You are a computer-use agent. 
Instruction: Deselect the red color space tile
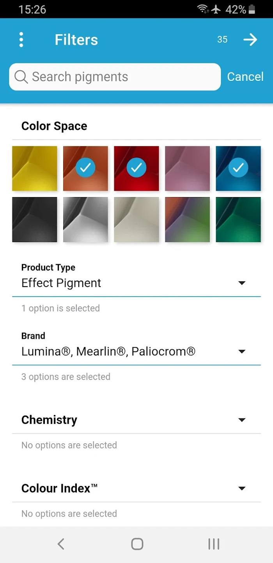(136, 169)
